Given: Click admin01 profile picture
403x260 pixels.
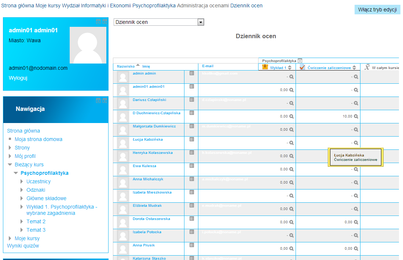Looking at the screenshot, I should click(88, 45).
